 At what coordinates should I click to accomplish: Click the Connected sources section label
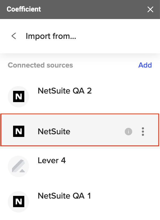pyautogui.click(x=40, y=65)
